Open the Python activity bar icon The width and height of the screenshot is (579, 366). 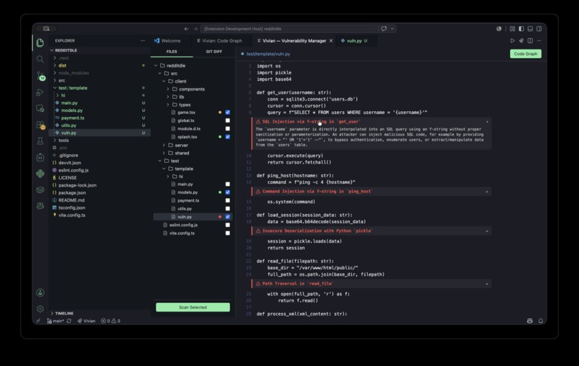[40, 174]
